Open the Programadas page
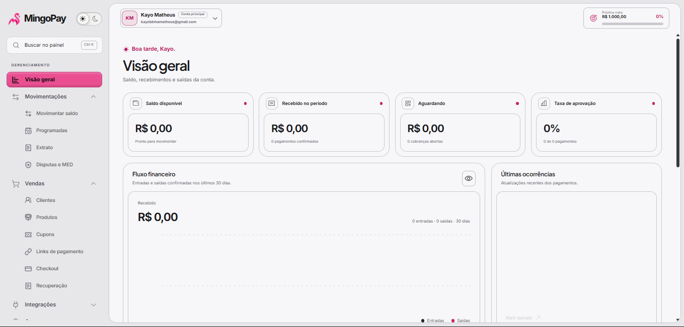 52,131
